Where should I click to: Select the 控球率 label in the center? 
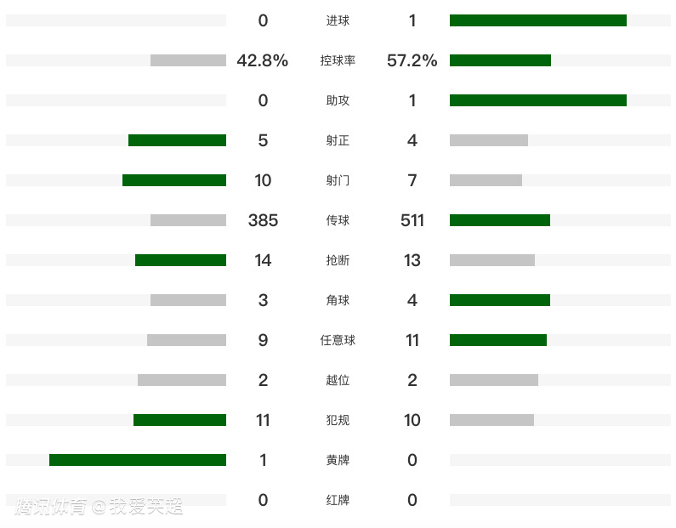point(338,60)
